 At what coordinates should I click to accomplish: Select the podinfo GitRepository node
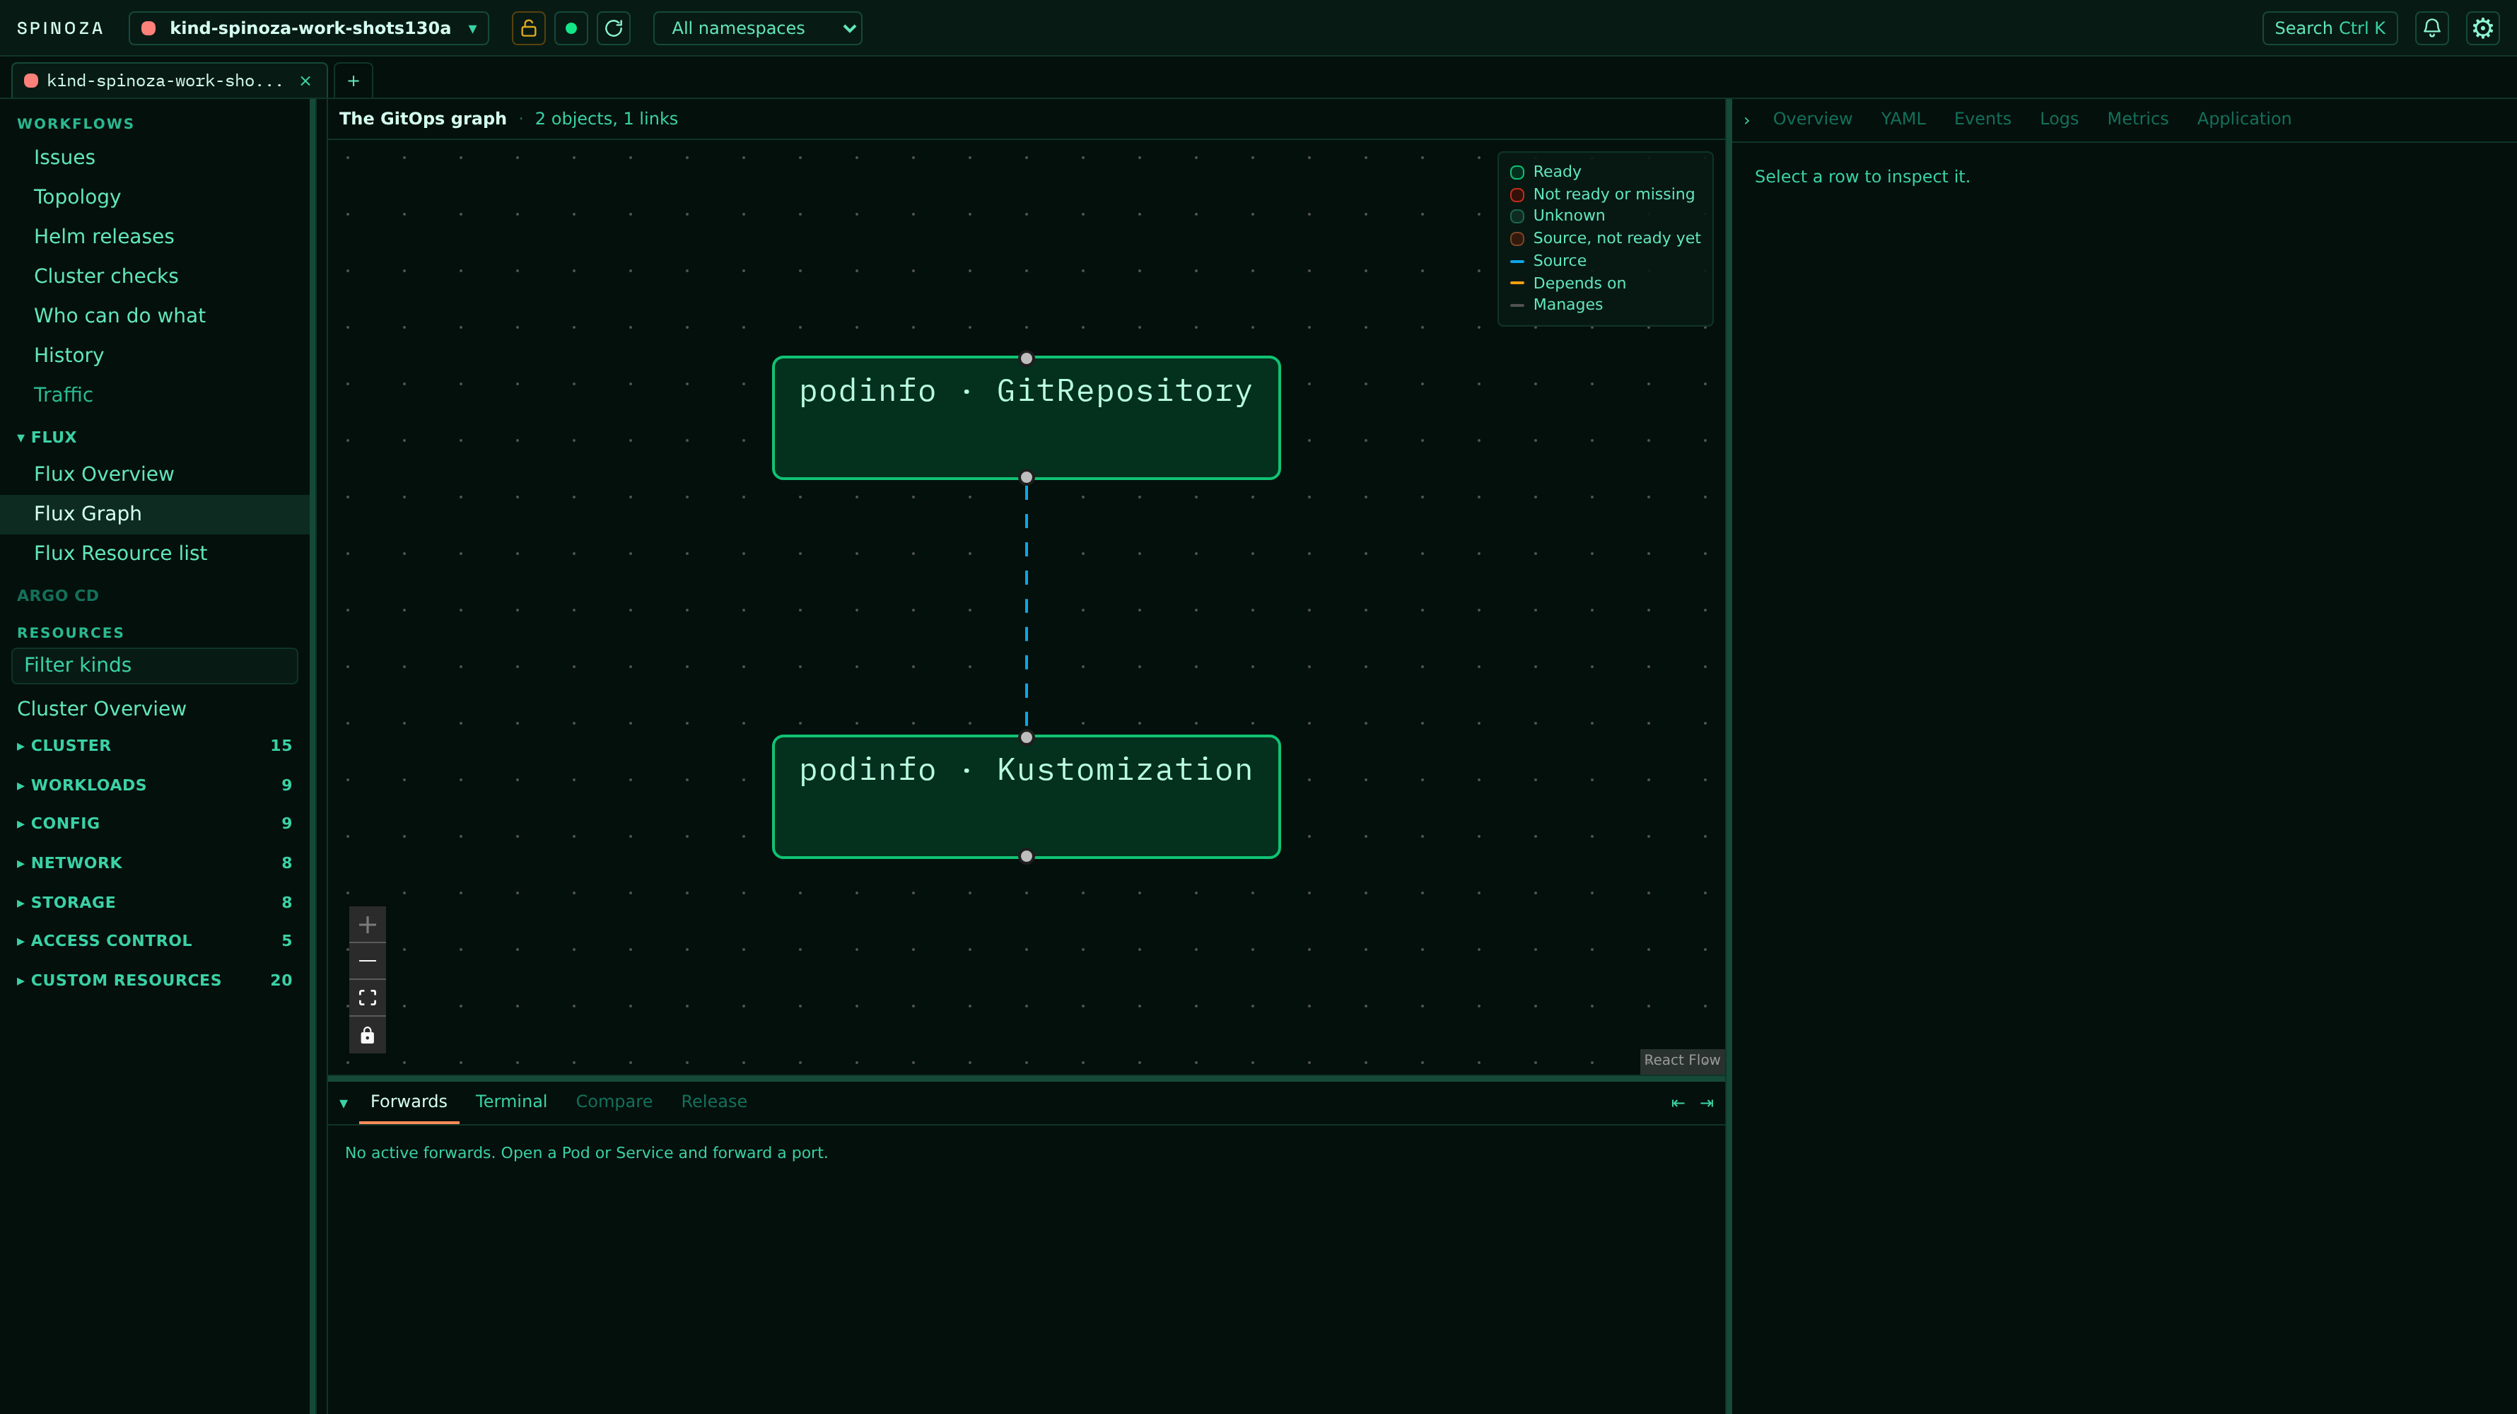(x=1026, y=417)
